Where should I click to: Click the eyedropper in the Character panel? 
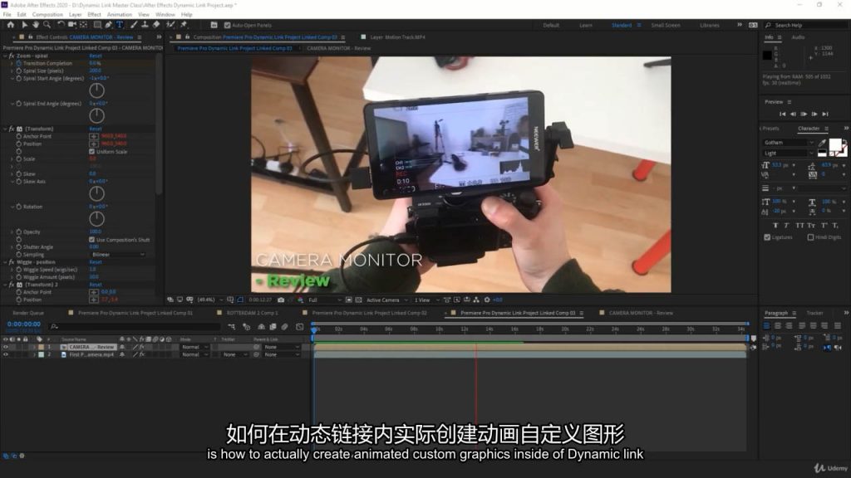point(822,143)
